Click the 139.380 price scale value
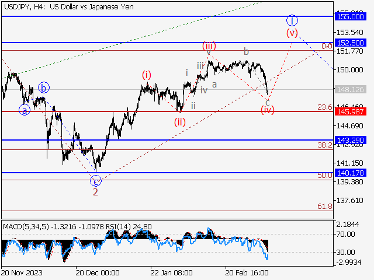Image resolution: width=374 pixels, height=280 pixels. coord(349,182)
